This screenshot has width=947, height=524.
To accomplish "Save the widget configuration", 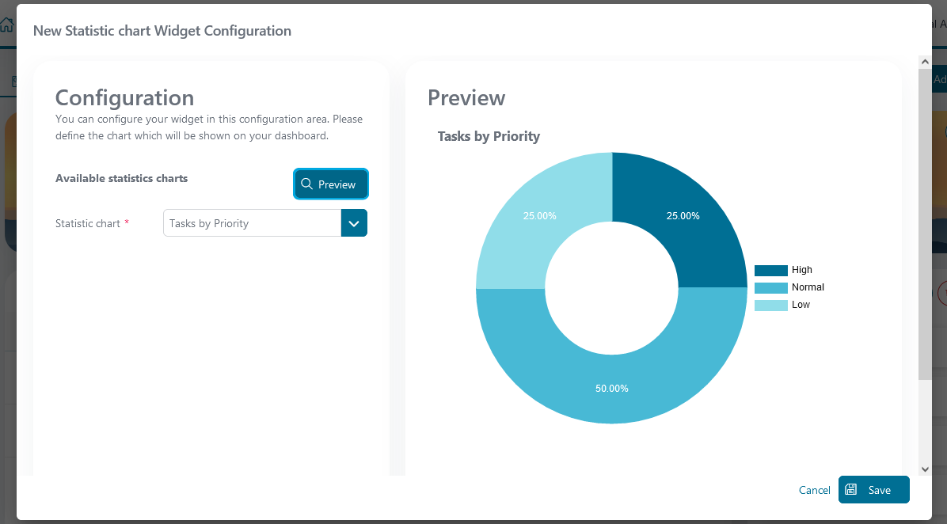I will pos(873,490).
